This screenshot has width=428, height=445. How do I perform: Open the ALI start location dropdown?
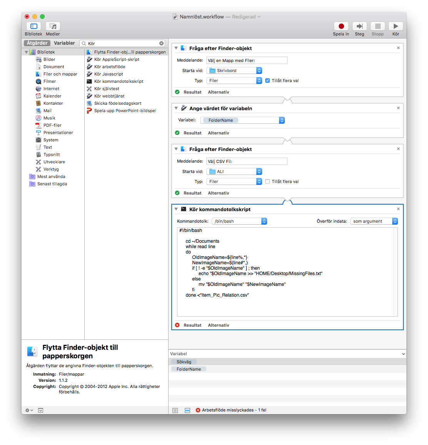234,172
